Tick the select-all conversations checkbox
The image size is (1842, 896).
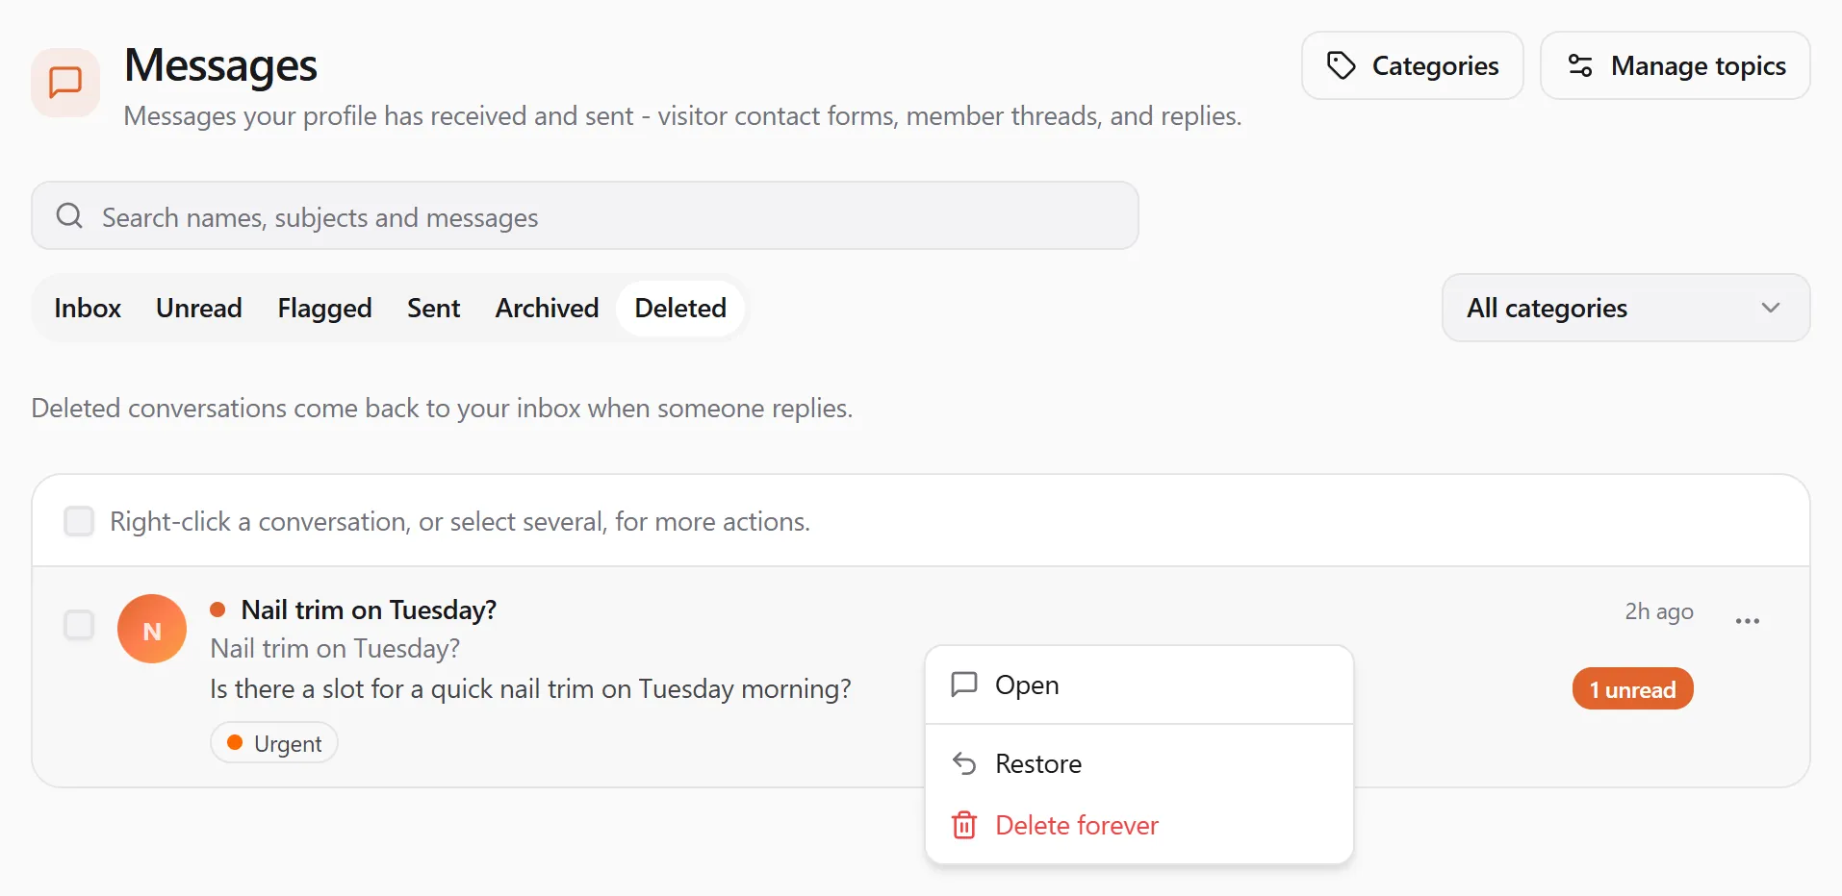coord(79,521)
